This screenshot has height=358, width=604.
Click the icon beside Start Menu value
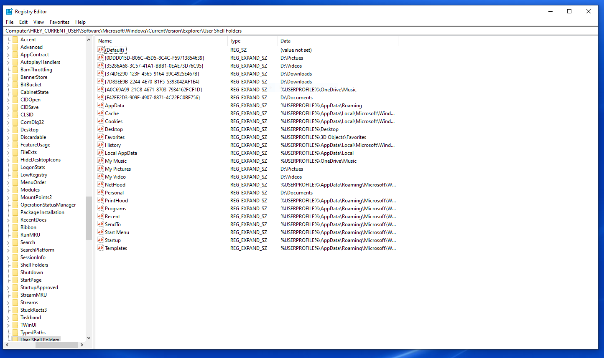(x=100, y=232)
